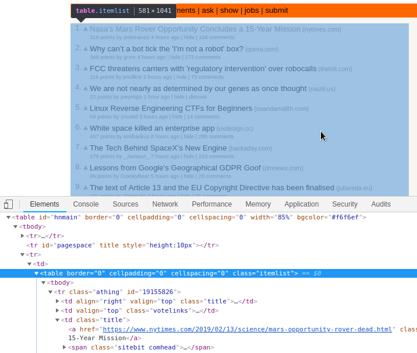Switch to the Security tab

[x=345, y=204]
